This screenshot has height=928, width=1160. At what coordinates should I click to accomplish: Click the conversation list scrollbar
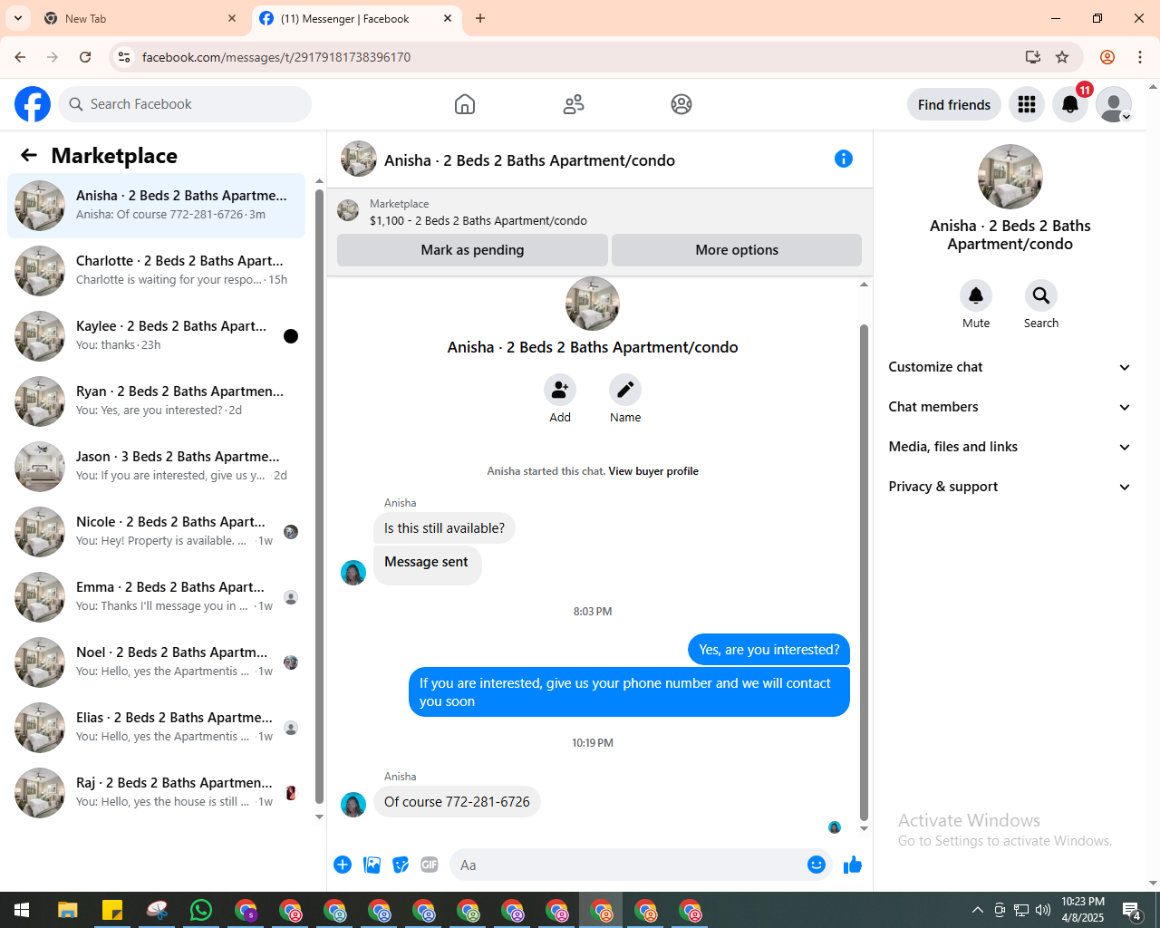[x=319, y=497]
